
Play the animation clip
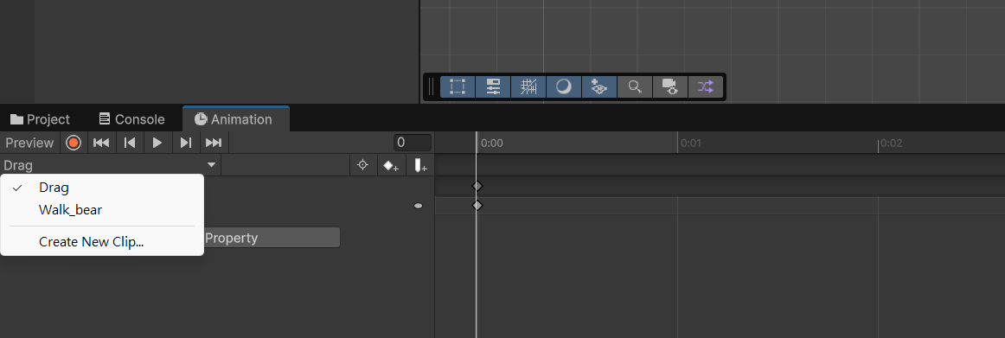pyautogui.click(x=157, y=143)
